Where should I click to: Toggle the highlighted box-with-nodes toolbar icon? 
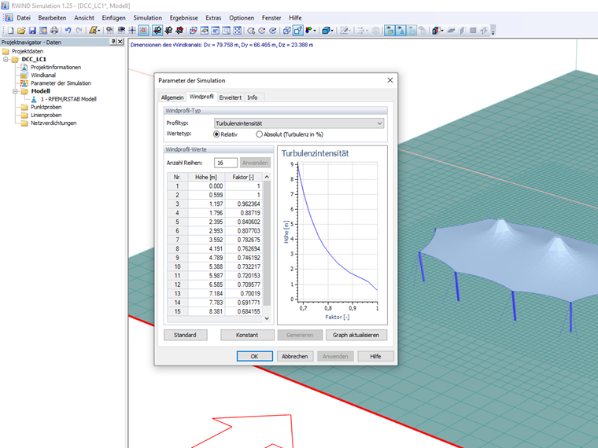(298, 31)
